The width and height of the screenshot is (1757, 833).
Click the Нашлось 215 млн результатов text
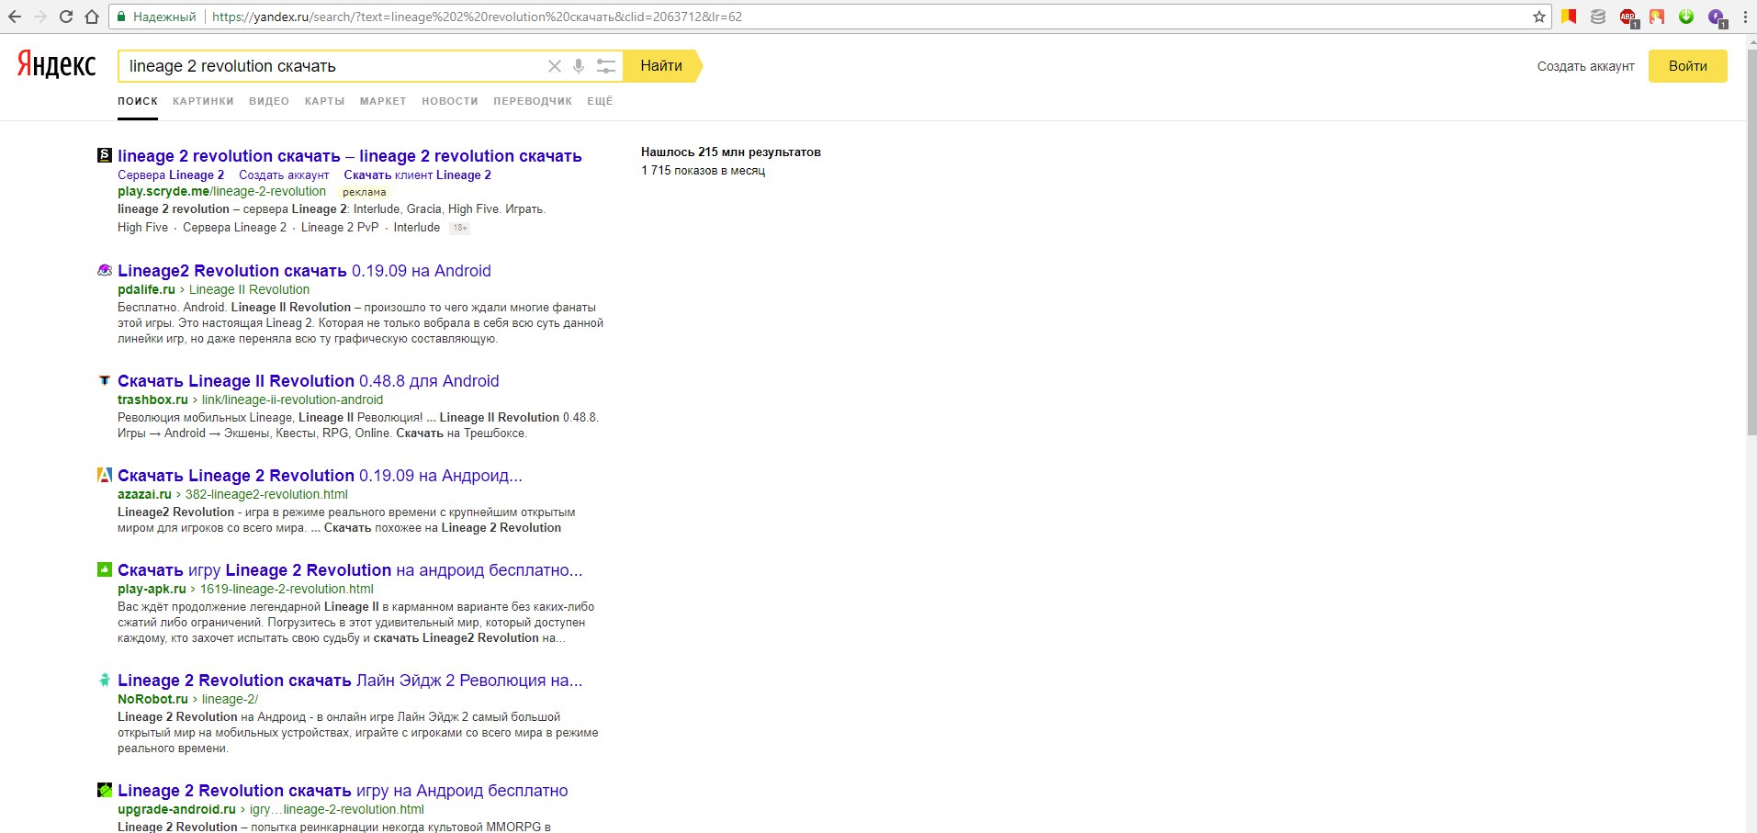point(731,152)
